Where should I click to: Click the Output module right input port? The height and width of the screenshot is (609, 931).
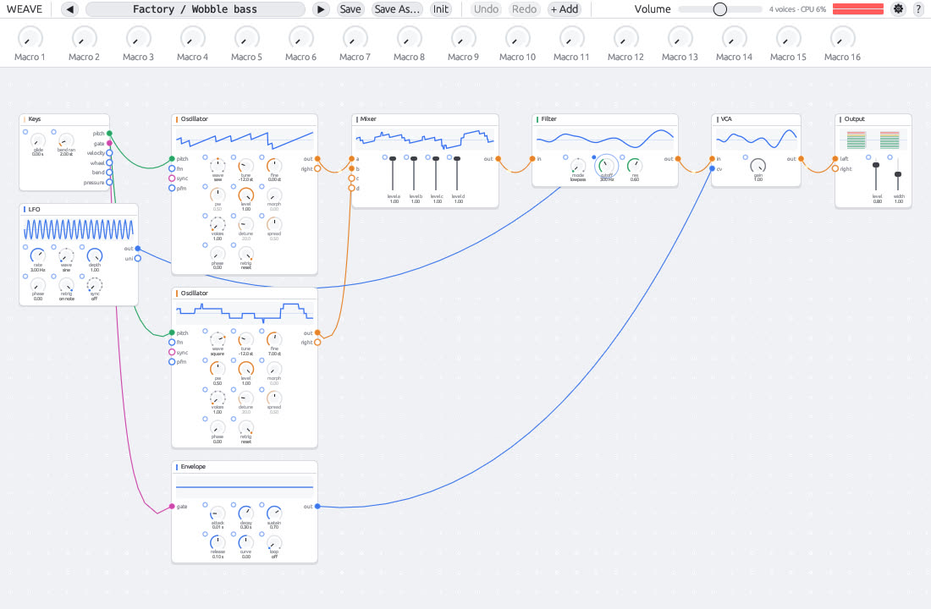(835, 168)
